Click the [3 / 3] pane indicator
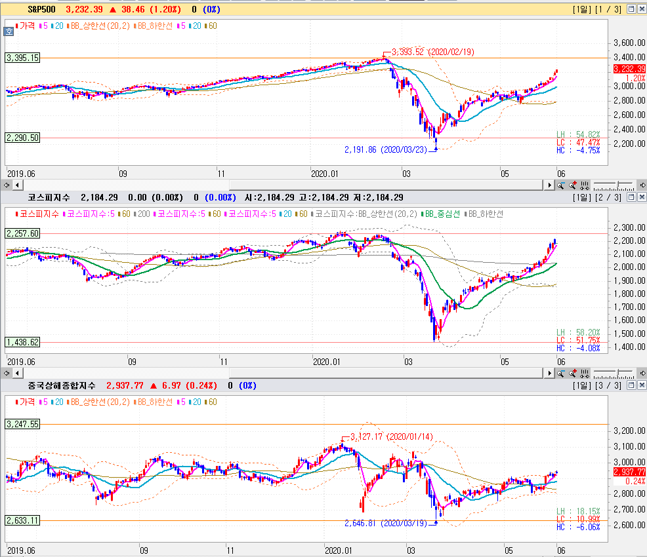Screen dimensions: 647x557 [608, 385]
